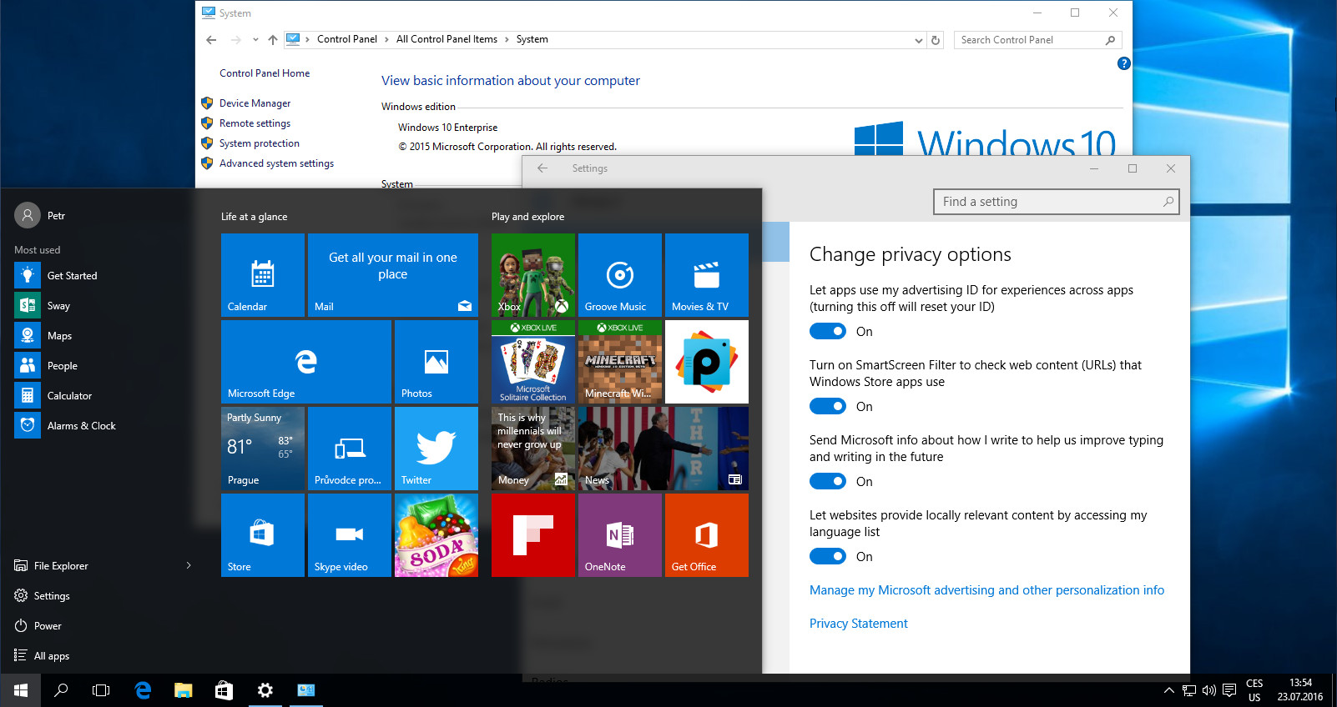Open the News live tile
The height and width of the screenshot is (707, 1337).
[663, 449]
